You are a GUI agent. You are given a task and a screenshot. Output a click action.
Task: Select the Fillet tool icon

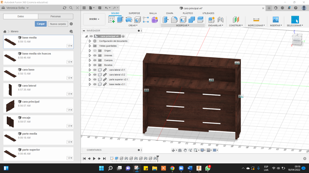pos(174,20)
